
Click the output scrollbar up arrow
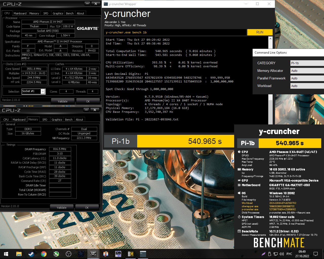(270, 39)
